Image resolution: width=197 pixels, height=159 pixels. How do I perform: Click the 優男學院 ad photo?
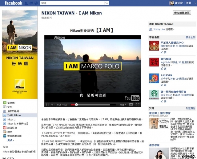(159, 153)
